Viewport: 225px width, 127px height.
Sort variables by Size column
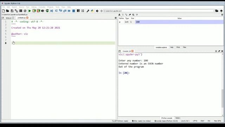[x=133, y=18]
